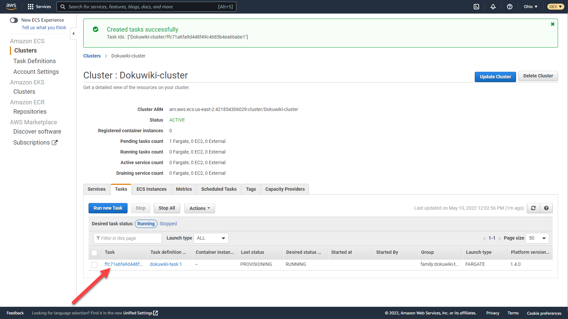The image size is (568, 319).
Task: Open Cookie preferences in footer
Action: (x=544, y=313)
